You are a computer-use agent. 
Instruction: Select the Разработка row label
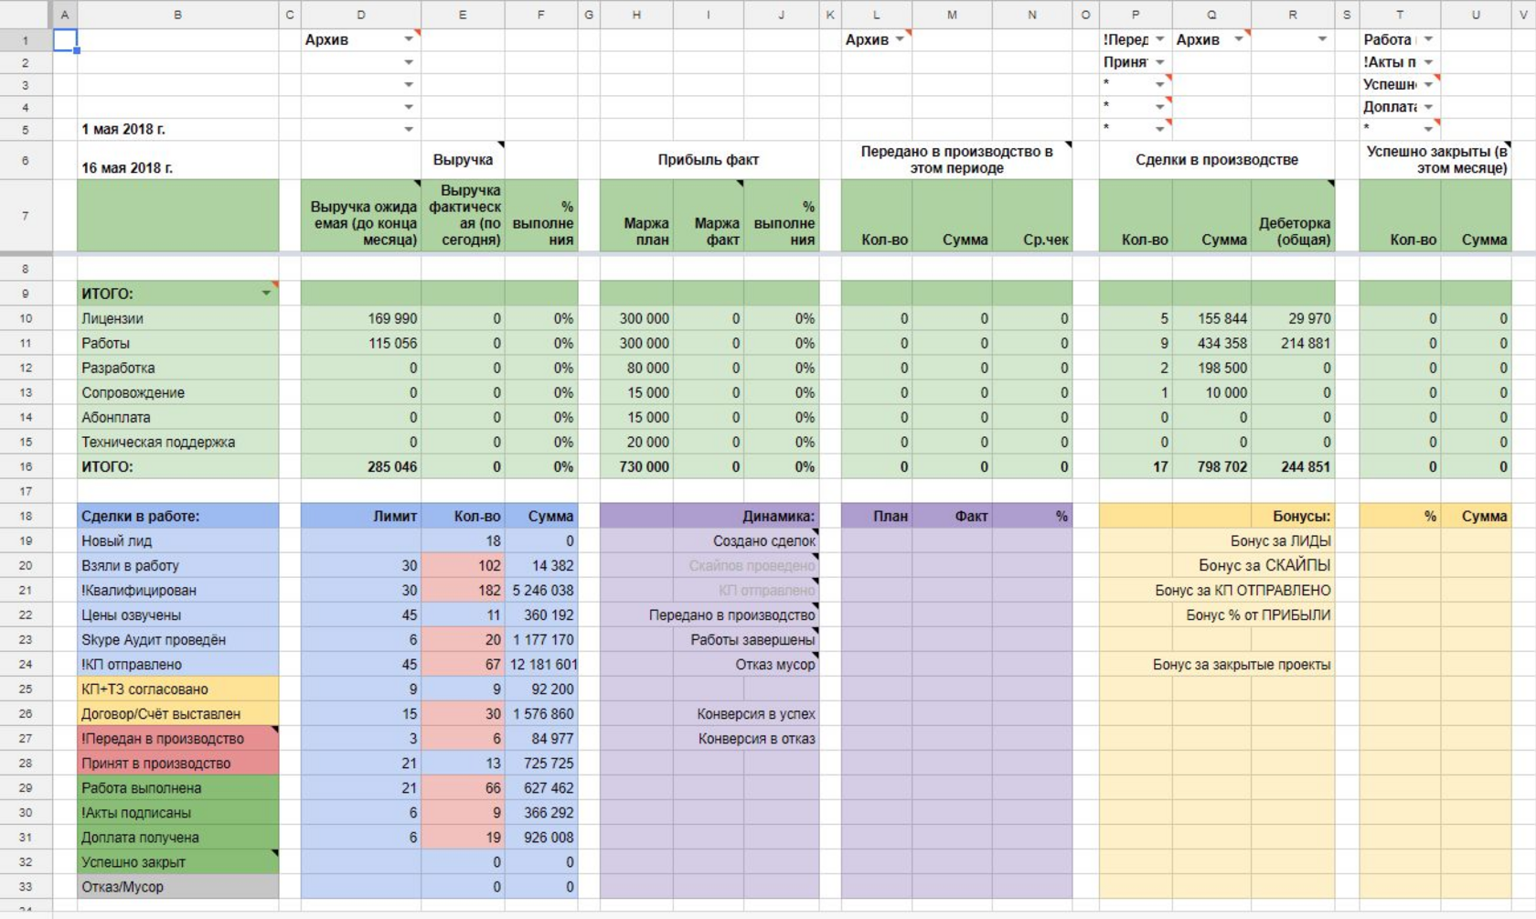click(177, 368)
